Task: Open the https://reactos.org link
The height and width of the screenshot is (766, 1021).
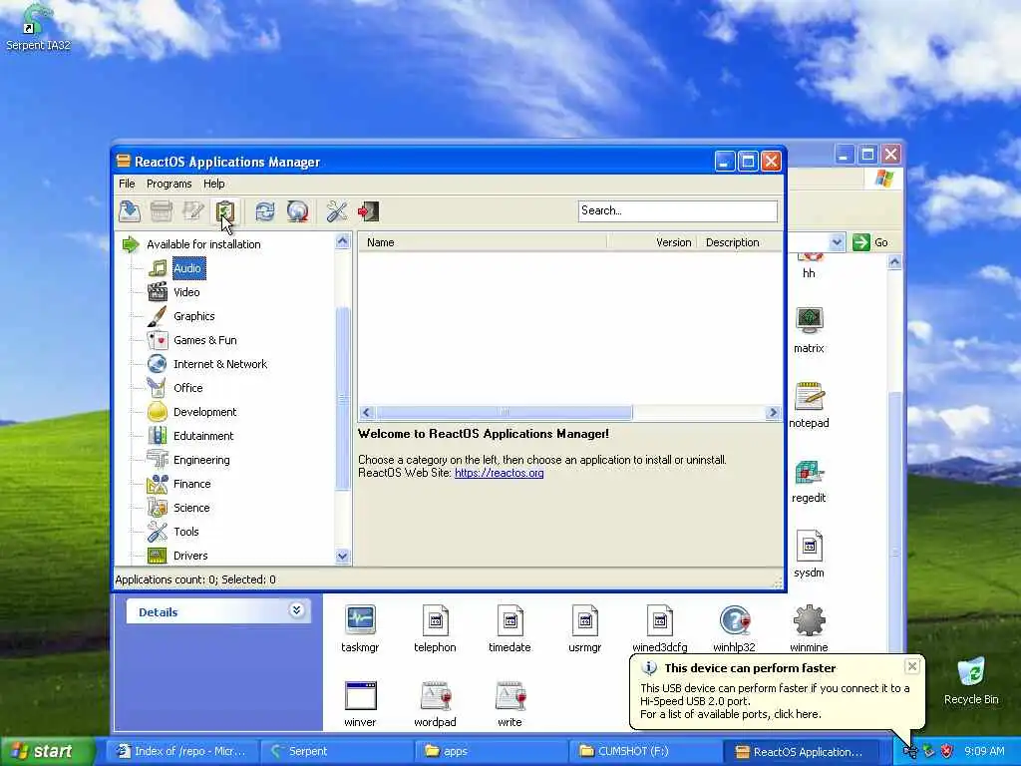Action: coord(499,473)
